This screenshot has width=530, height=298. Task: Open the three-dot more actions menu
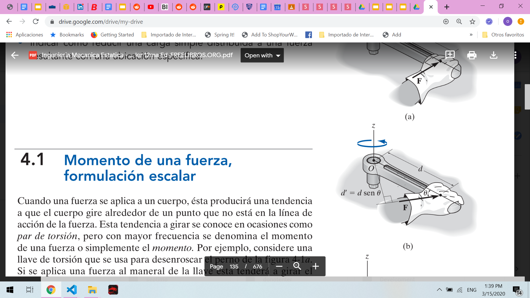pyautogui.click(x=515, y=55)
